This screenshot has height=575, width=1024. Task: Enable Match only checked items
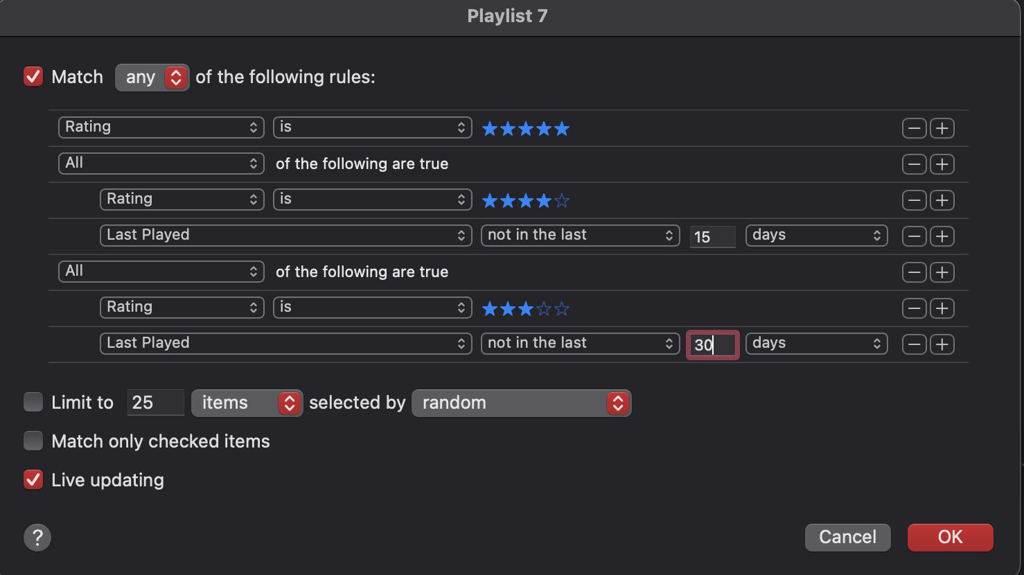click(33, 441)
